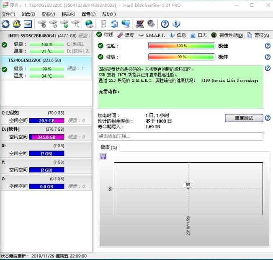Open the 帮助(H) menu
The image size is (273, 260).
[109, 14]
